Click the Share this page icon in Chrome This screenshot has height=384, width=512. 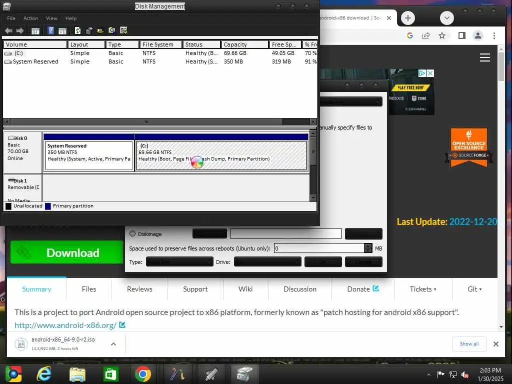pos(426,35)
